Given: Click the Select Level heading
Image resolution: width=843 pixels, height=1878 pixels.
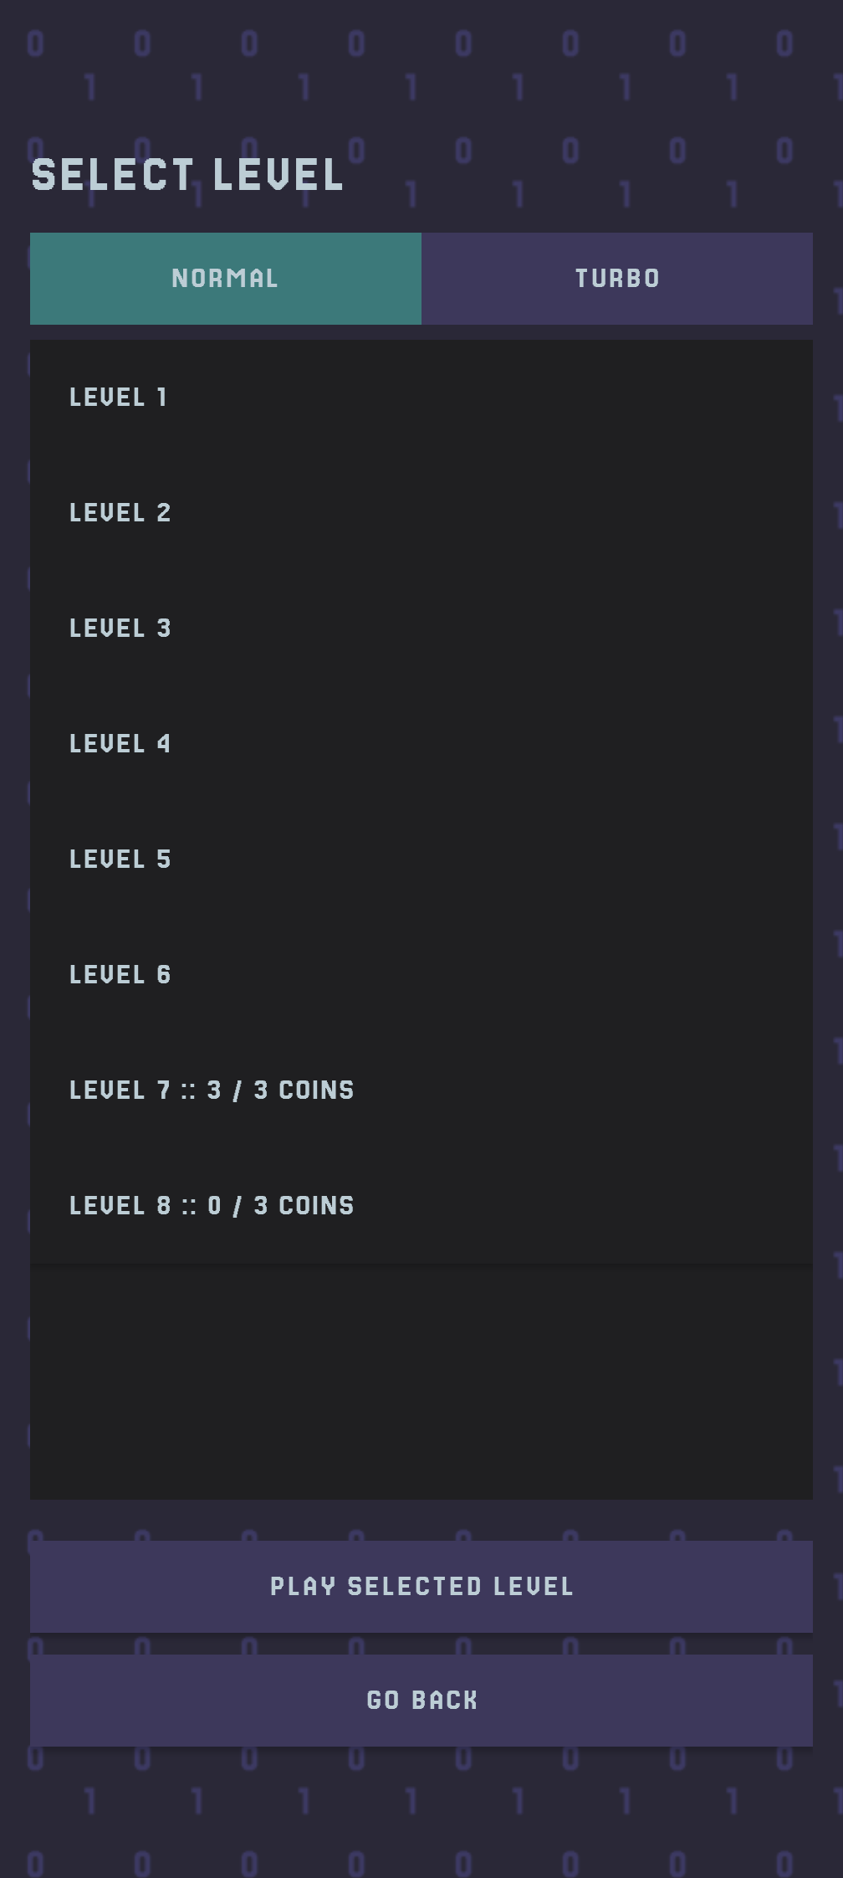Looking at the screenshot, I should [x=187, y=176].
